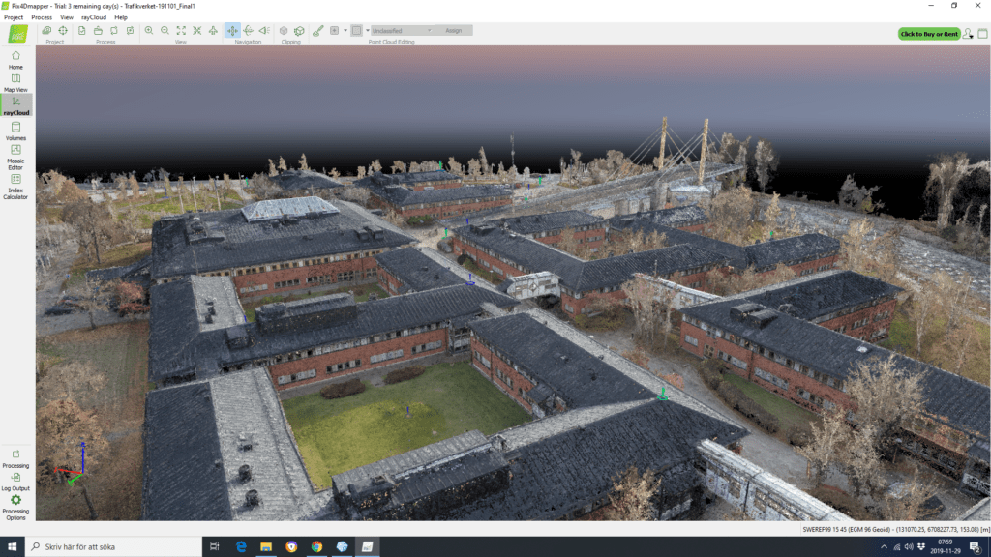The height and width of the screenshot is (557, 991).
Task: Open the Unclassified point group dropdown
Action: pos(403,30)
